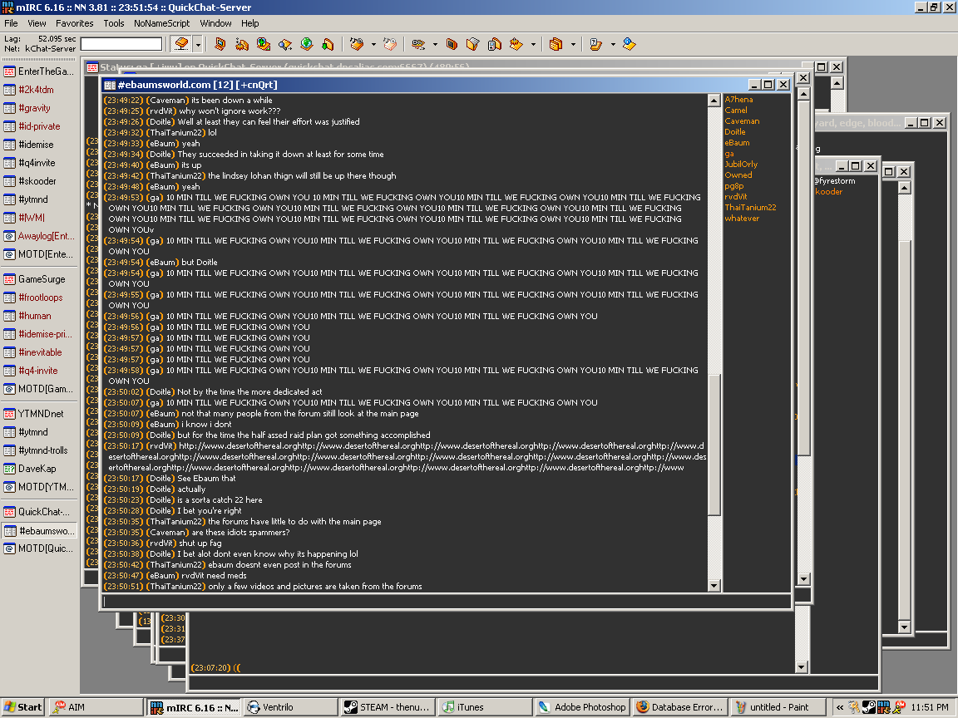Screen dimensions: 958x718
Task: Open the GameSurge status window entry
Action: [x=41, y=279]
